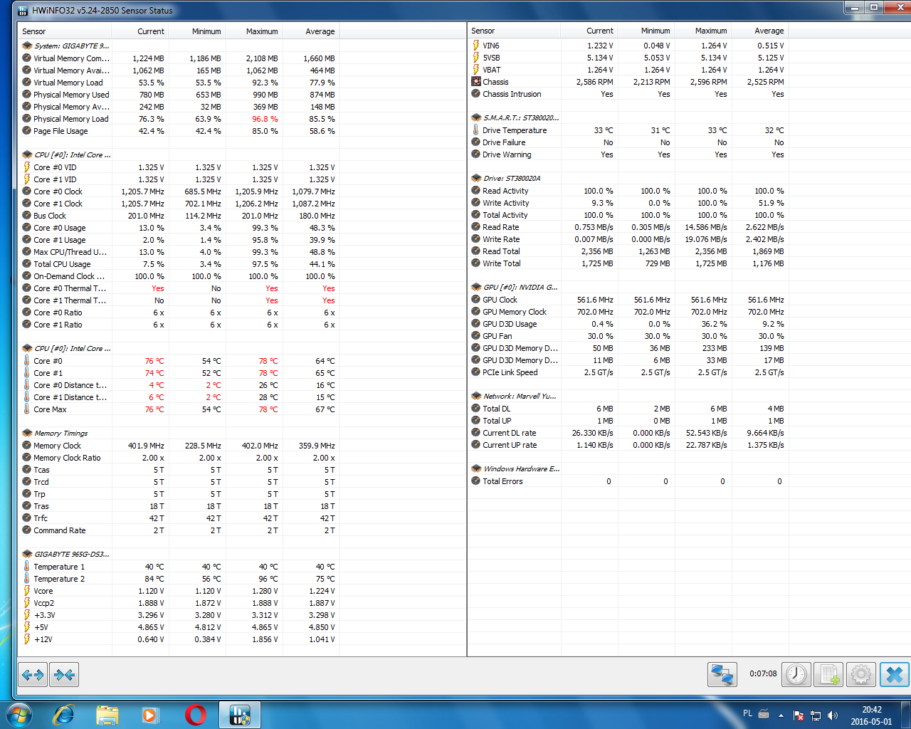This screenshot has height=729, width=911.
Task: Click the fan icon beside Chassis
Action: pyautogui.click(x=475, y=82)
